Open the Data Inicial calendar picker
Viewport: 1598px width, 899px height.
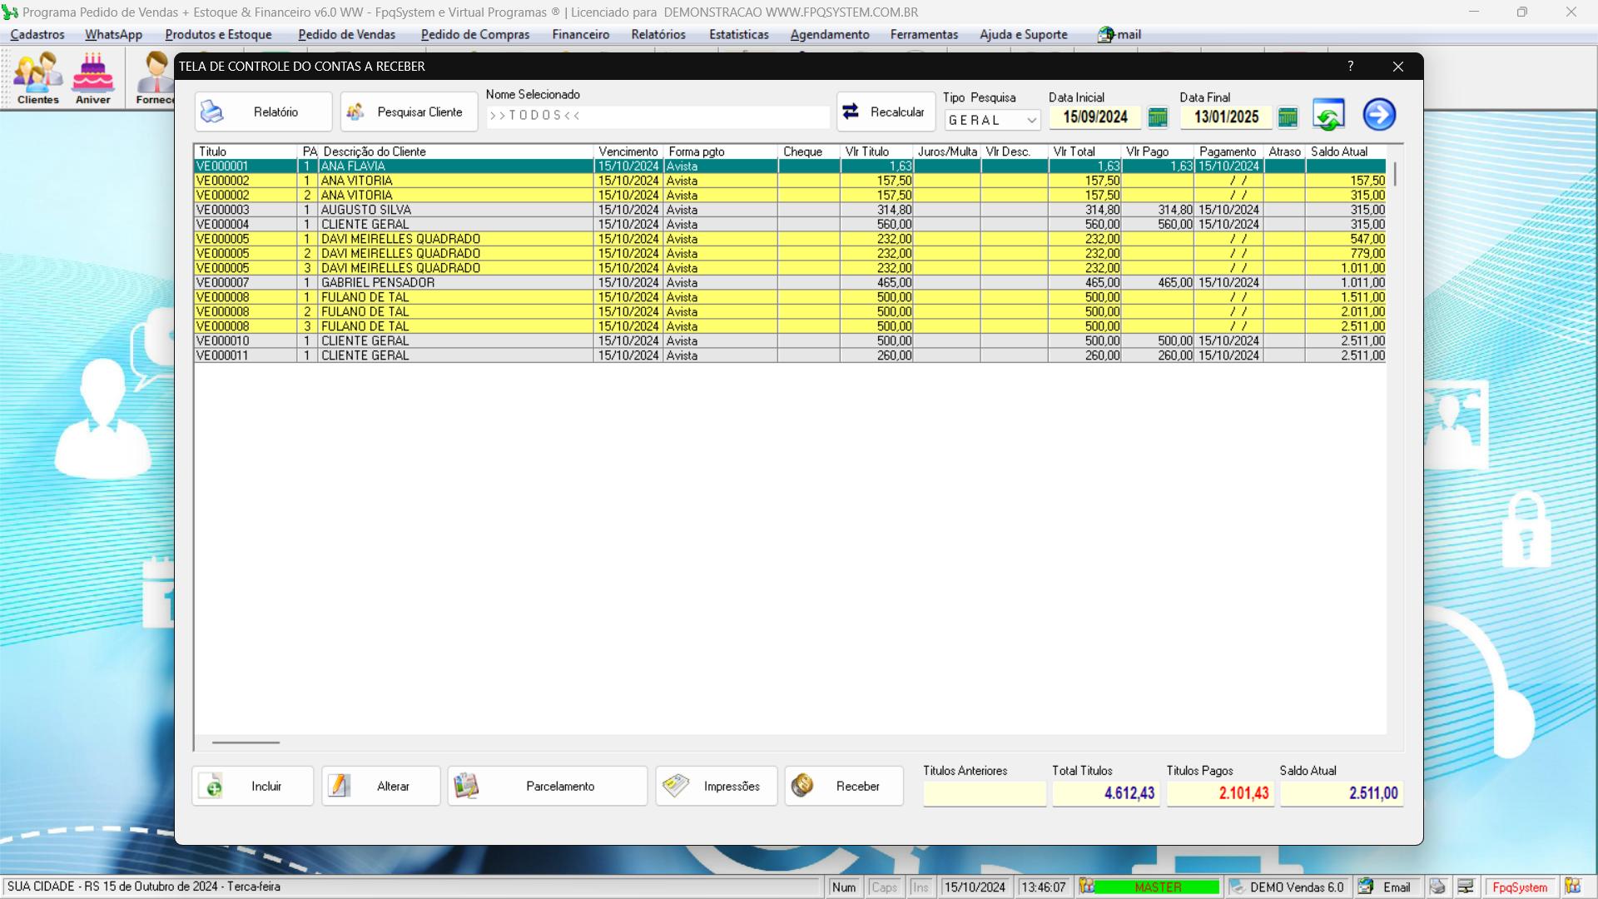coord(1157,117)
